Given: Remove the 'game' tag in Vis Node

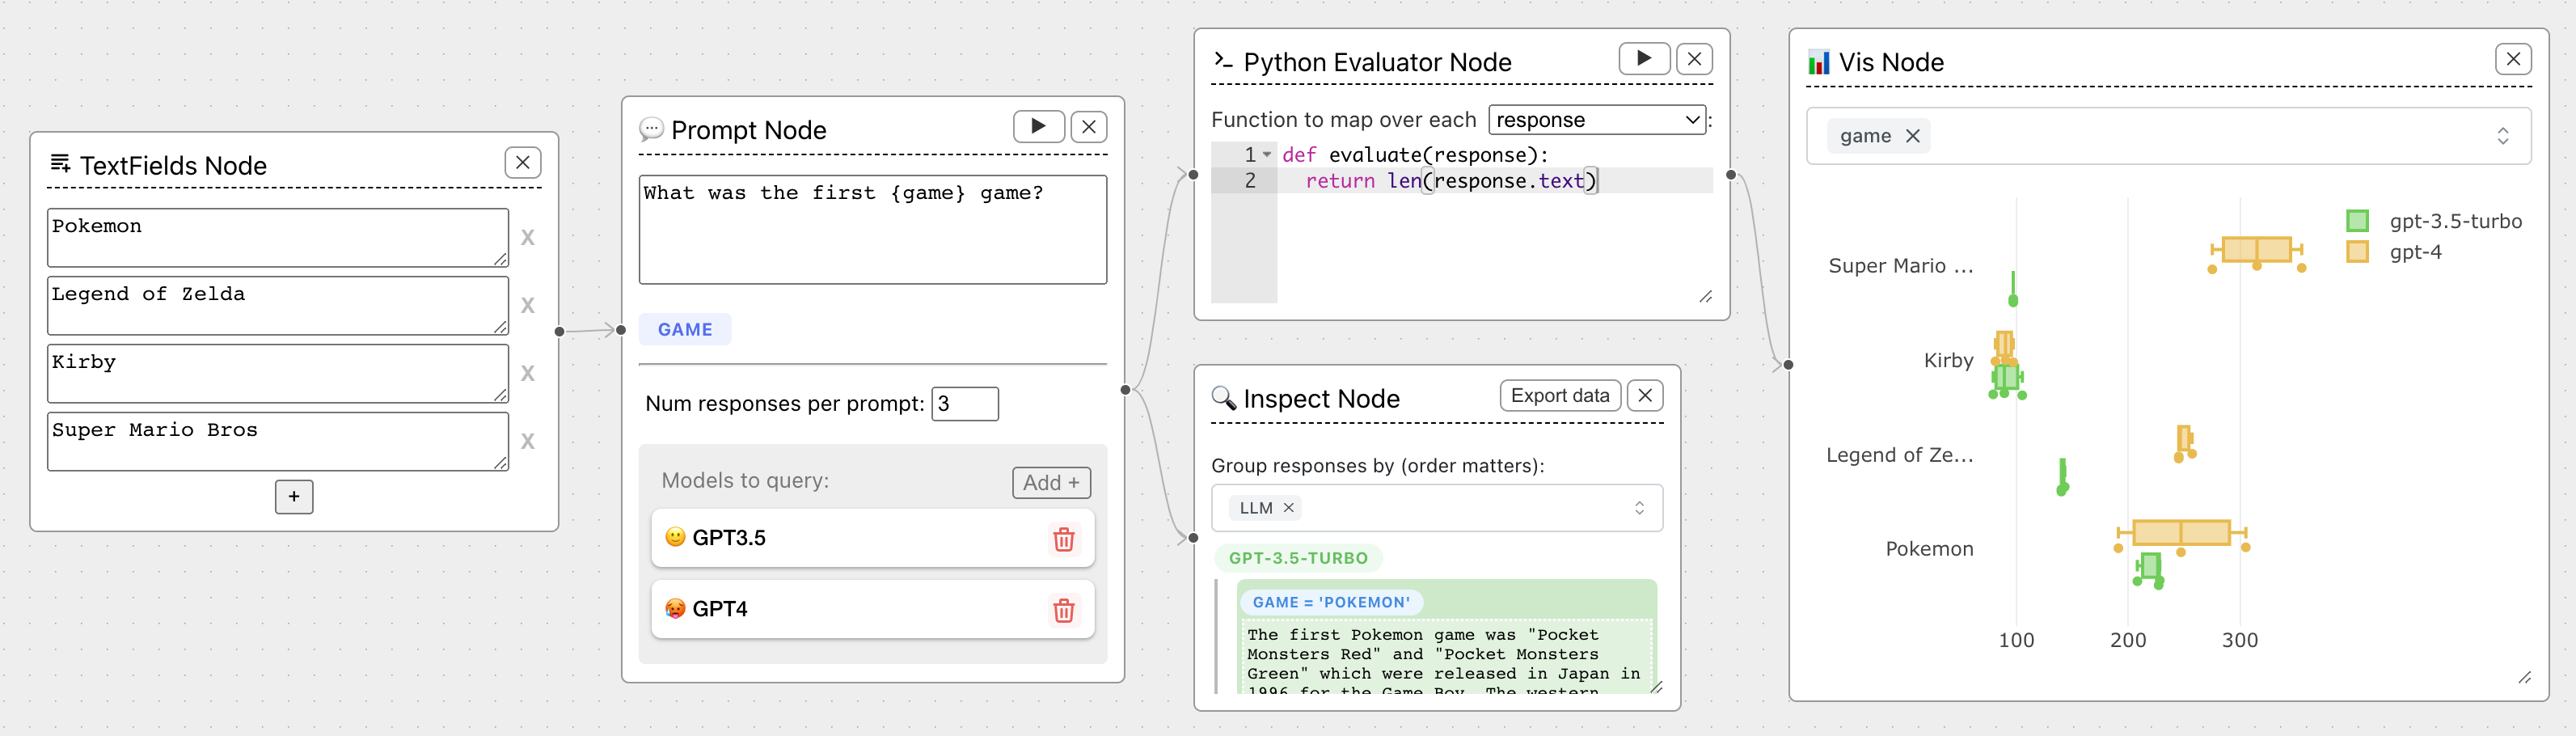Looking at the screenshot, I should [x=1913, y=135].
